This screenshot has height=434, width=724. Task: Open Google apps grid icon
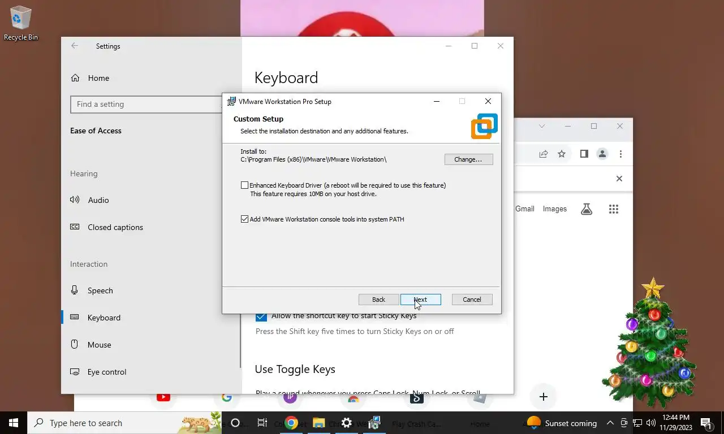(614, 209)
